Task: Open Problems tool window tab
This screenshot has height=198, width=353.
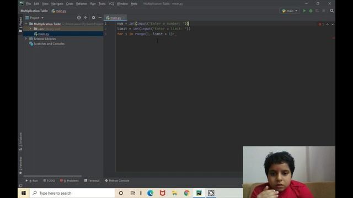Action: point(69,181)
